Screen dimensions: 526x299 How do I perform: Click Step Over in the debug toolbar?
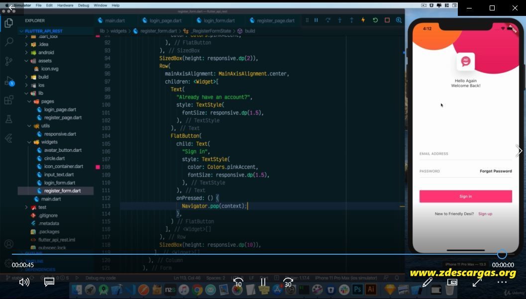(328, 20)
